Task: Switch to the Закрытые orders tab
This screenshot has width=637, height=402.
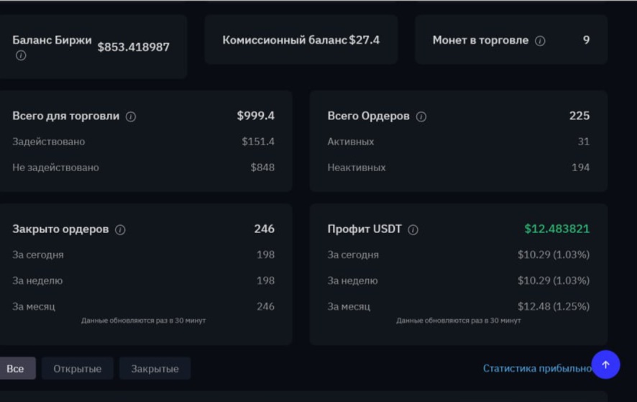Action: (x=155, y=368)
